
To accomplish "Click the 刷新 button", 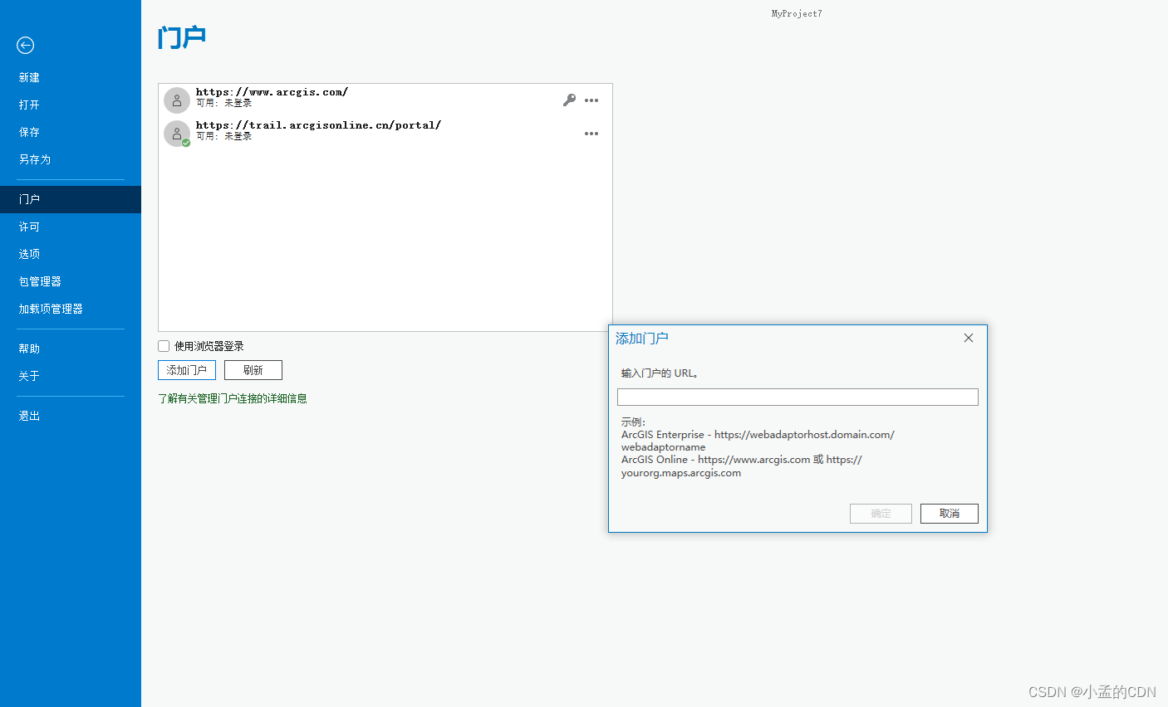I will [x=253, y=370].
